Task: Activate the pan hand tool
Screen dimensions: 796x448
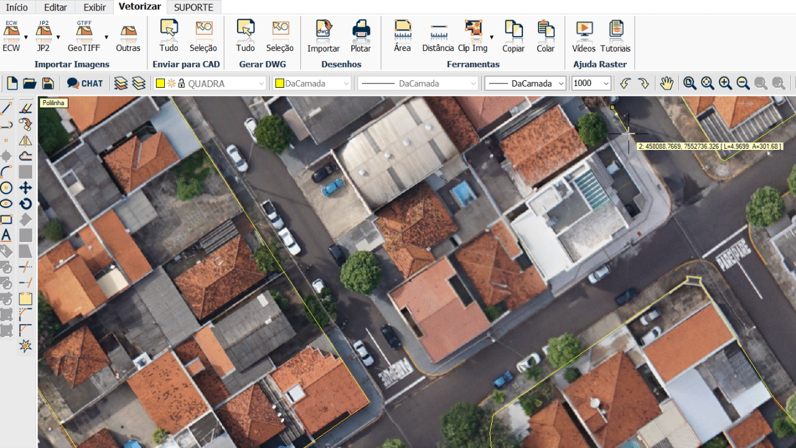Action: click(667, 83)
